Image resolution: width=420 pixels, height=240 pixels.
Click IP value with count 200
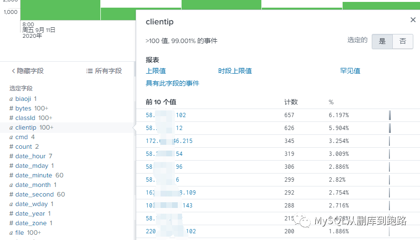click(171, 231)
